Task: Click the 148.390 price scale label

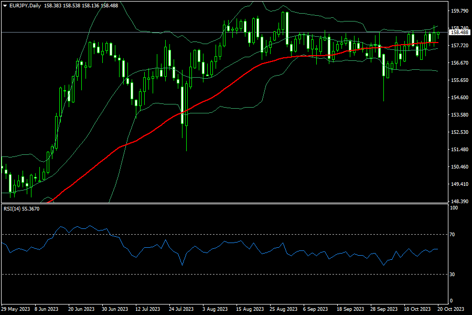Action: click(459, 201)
